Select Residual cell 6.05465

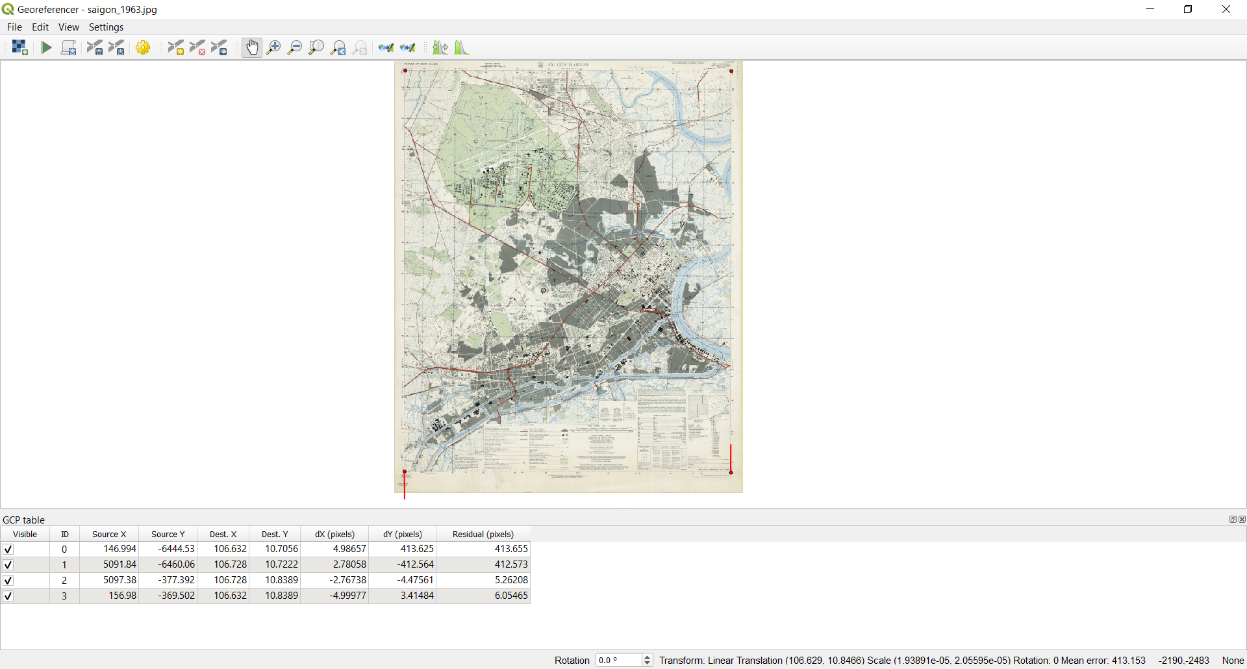(x=483, y=596)
